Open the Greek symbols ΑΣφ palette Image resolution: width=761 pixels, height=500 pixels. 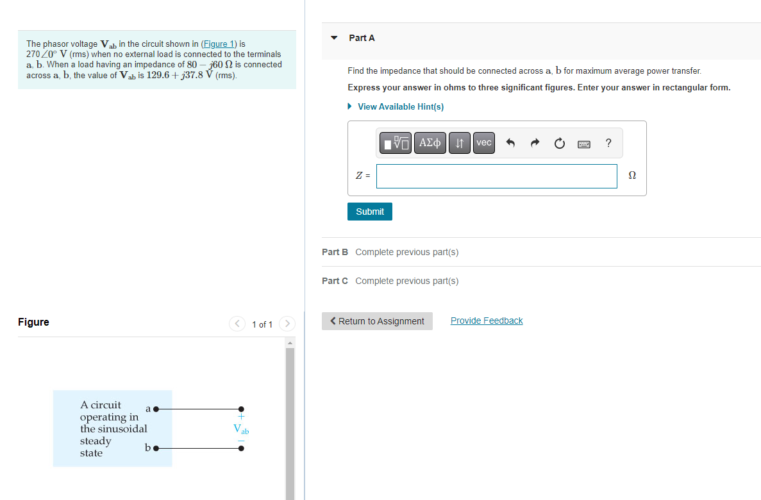click(x=430, y=142)
